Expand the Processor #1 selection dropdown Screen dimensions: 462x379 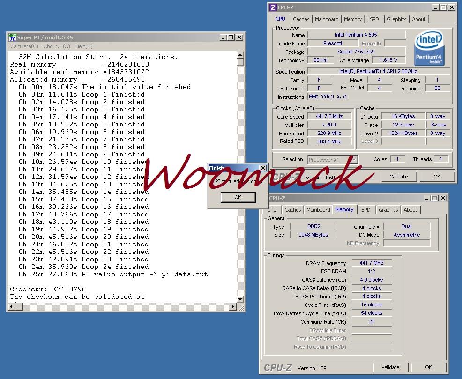pos(354,160)
